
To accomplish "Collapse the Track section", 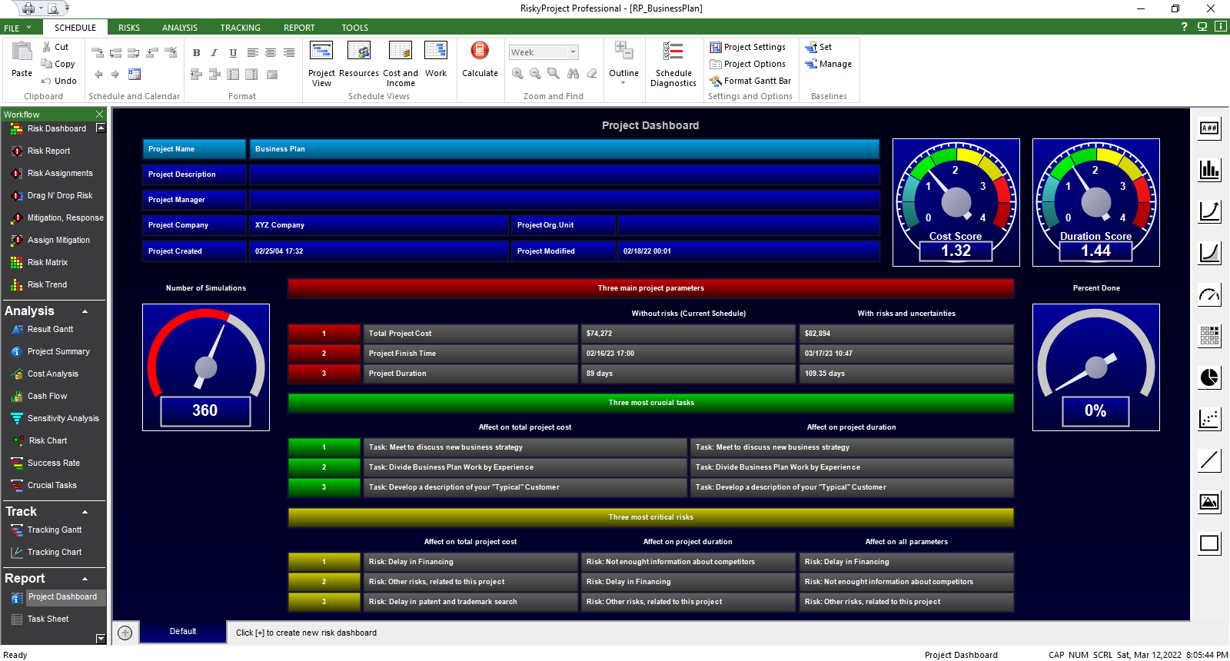I will (x=85, y=512).
